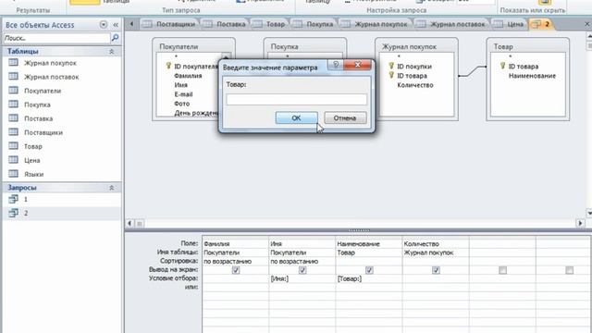The image size is (592, 333).
Task: Click the [Товар:] criteria cell
Action: coord(369,278)
